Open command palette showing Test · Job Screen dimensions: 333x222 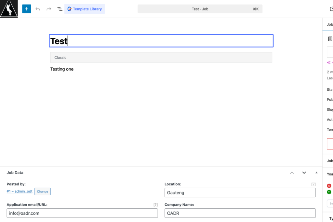200,9
